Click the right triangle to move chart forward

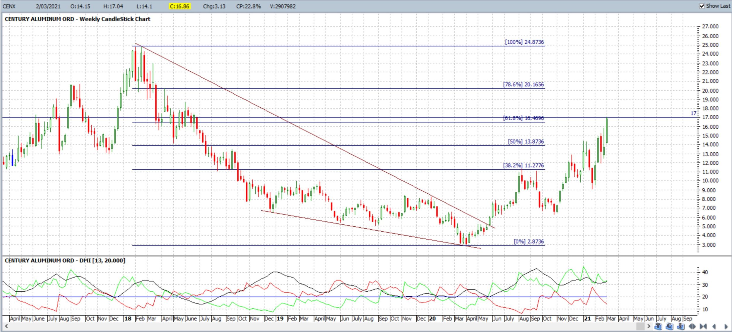point(726,326)
